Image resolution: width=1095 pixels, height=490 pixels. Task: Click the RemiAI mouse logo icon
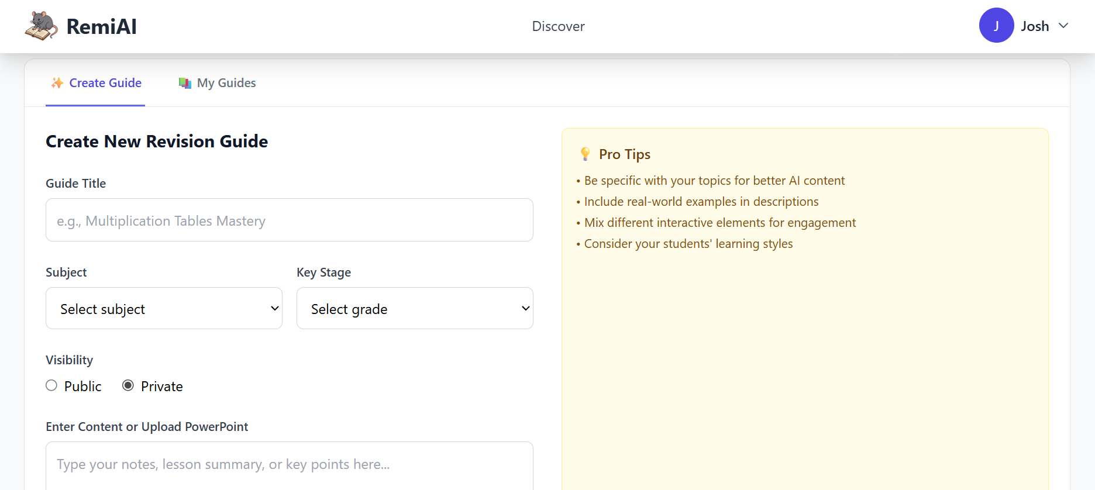tap(41, 26)
